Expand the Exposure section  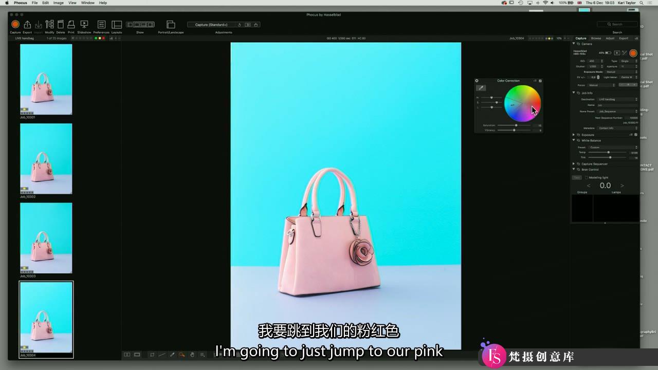coord(574,135)
